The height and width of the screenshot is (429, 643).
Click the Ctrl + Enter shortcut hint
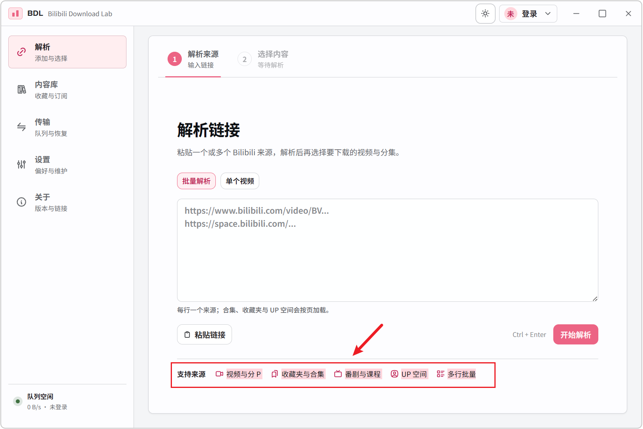529,335
